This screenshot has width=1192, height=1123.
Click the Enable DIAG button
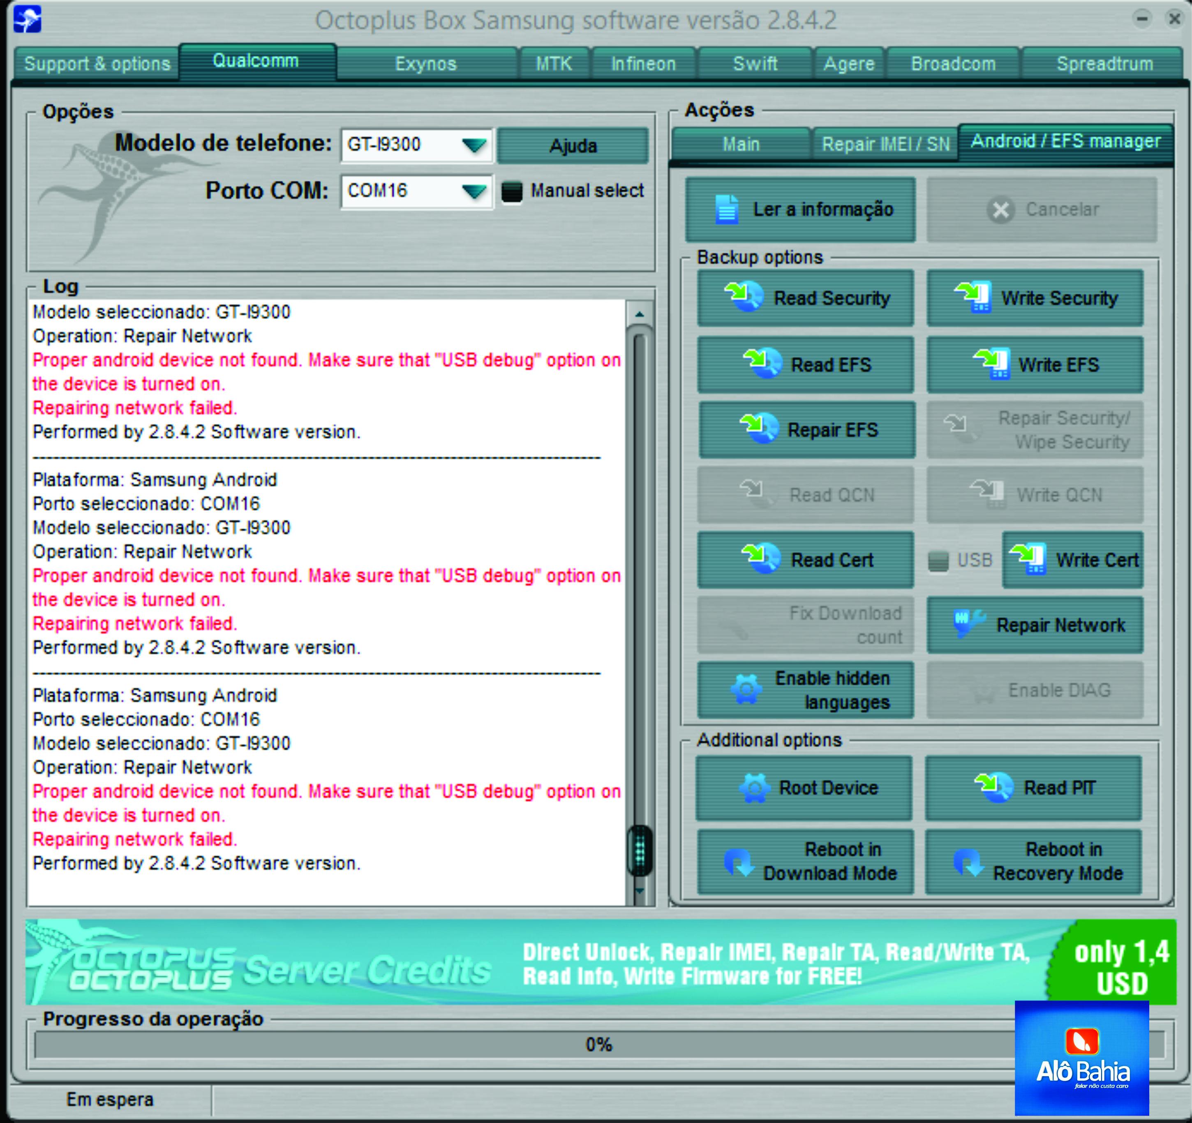click(x=1035, y=690)
